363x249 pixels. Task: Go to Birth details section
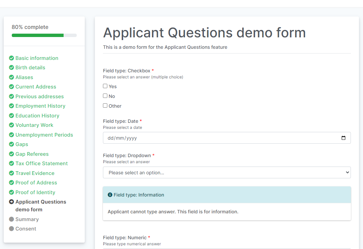(30, 68)
